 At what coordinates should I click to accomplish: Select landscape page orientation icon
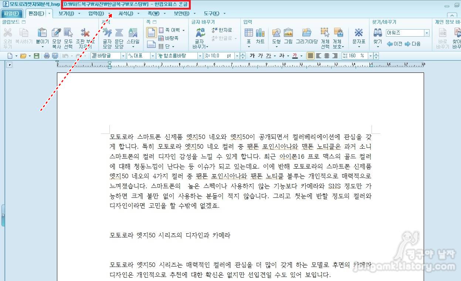coord(151,45)
